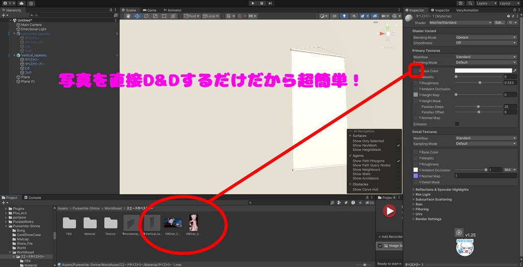Image resolution: width=523 pixels, height=267 pixels.
Task: Select the combined Transform tool
Action: (173, 16)
